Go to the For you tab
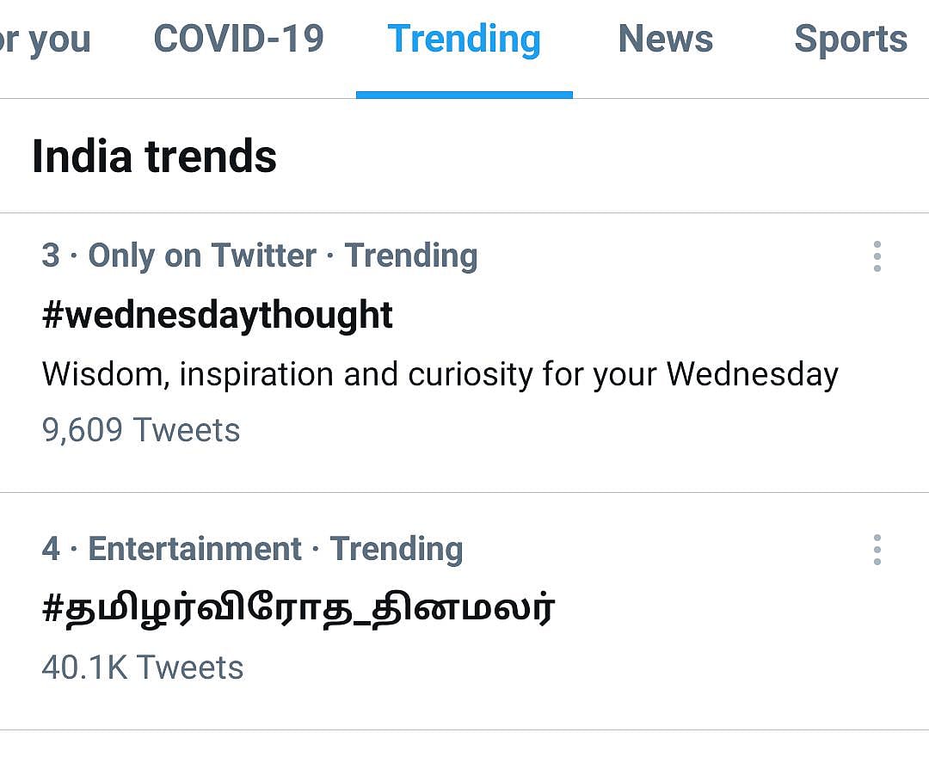The height and width of the screenshot is (757, 929). (x=46, y=39)
